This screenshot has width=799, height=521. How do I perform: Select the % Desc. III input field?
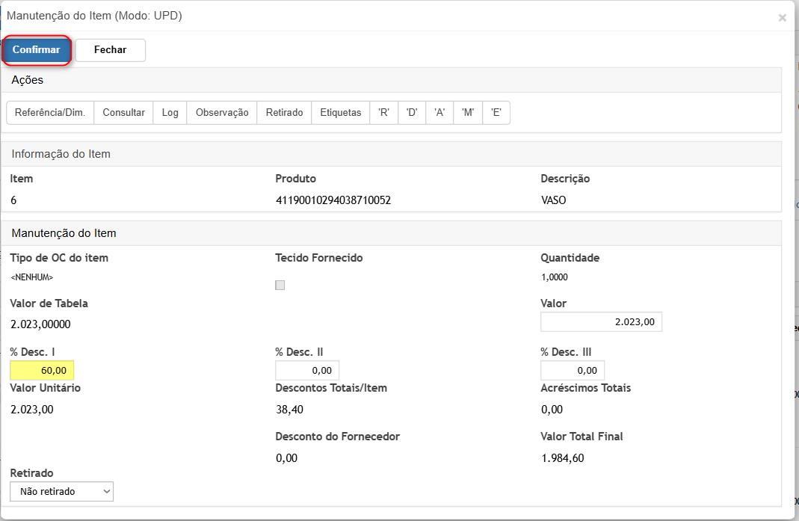tap(573, 371)
